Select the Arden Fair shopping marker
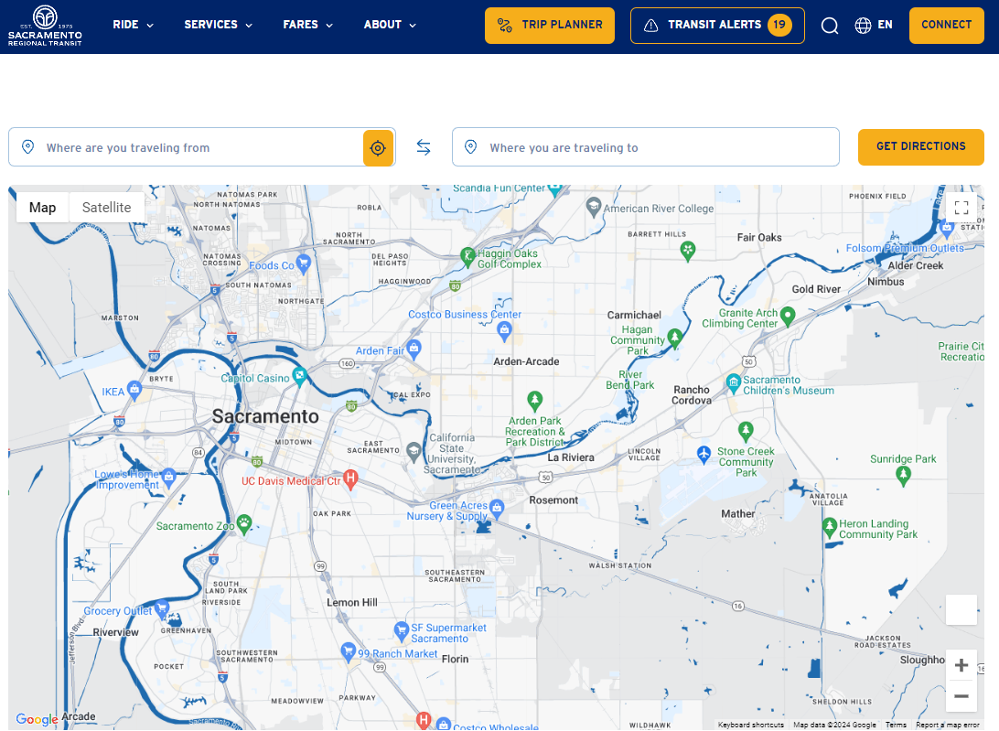The height and width of the screenshot is (731, 999). click(414, 349)
